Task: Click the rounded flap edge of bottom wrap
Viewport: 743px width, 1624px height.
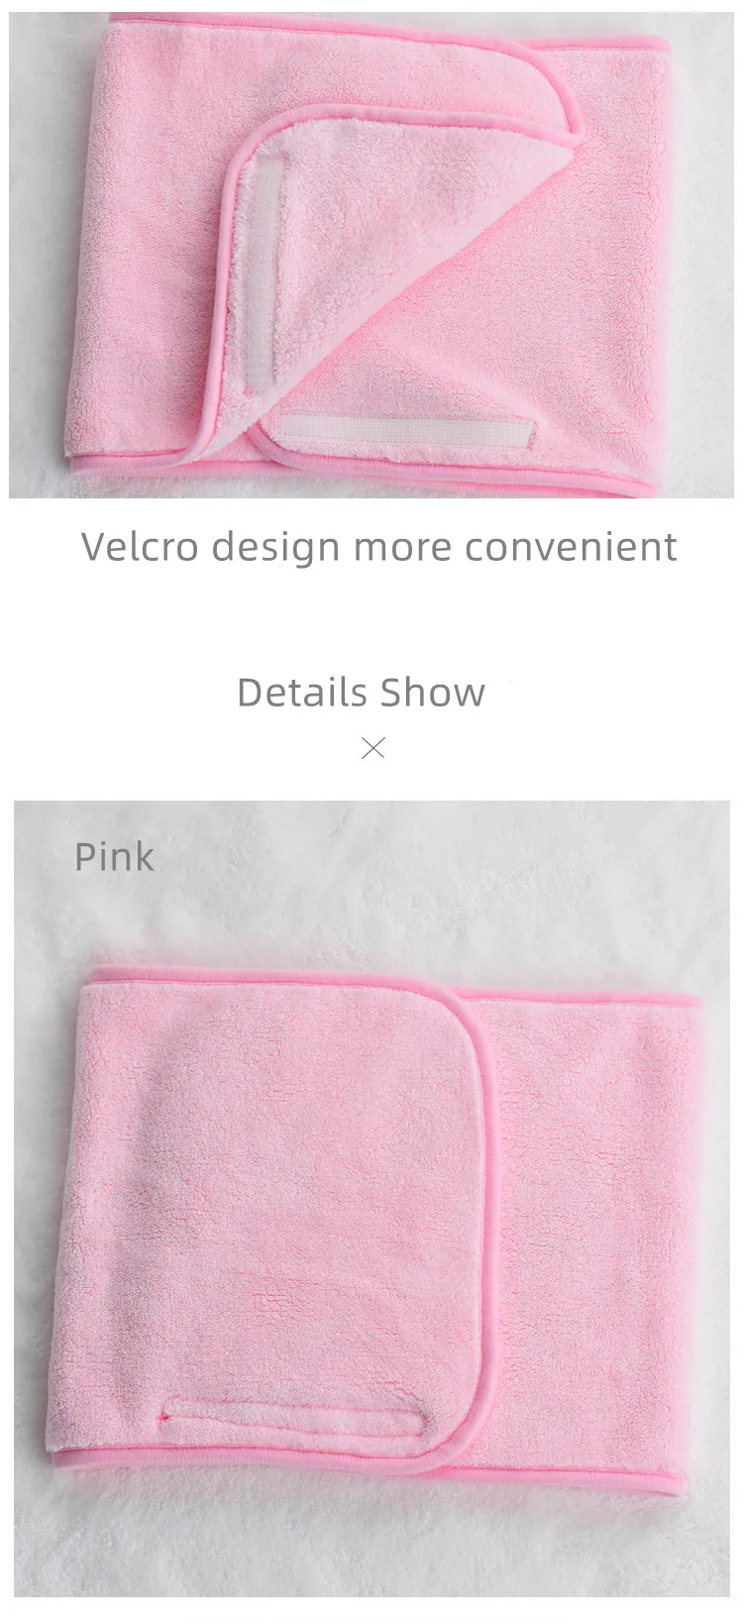Action: tap(485, 1090)
